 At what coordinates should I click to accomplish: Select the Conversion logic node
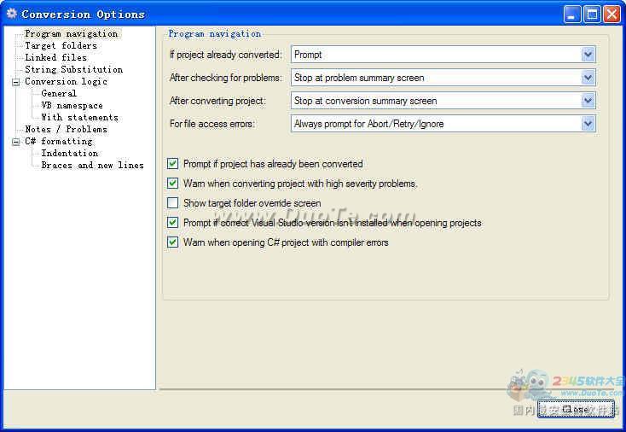coord(67,82)
